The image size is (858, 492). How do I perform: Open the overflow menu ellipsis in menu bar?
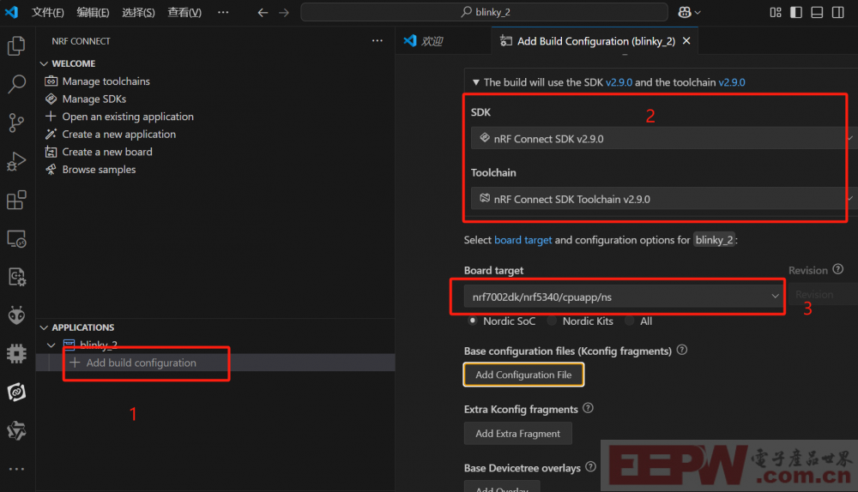pyautogui.click(x=223, y=12)
